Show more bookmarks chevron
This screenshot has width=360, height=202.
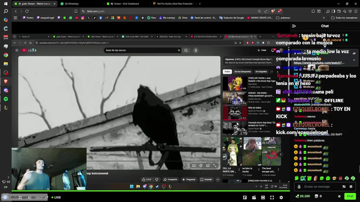click(x=324, y=18)
